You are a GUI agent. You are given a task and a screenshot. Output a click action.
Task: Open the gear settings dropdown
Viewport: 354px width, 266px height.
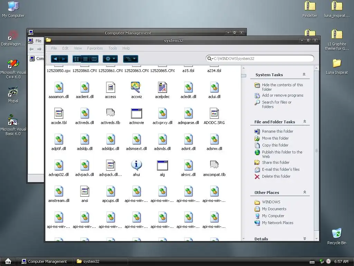point(110,59)
